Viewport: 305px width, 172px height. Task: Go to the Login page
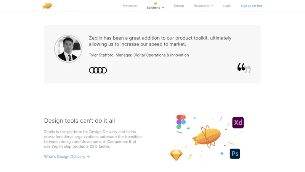pos(226,6)
